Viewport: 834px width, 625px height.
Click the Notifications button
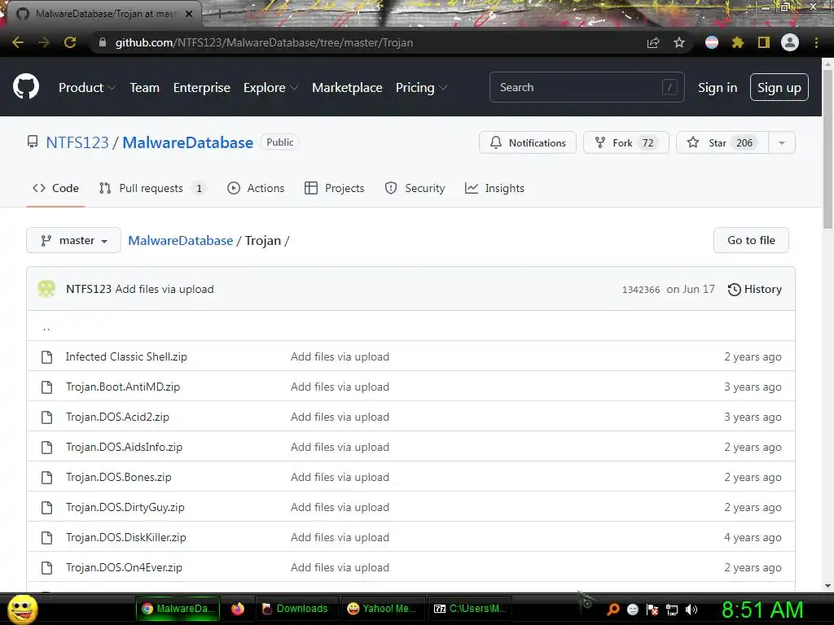(528, 142)
